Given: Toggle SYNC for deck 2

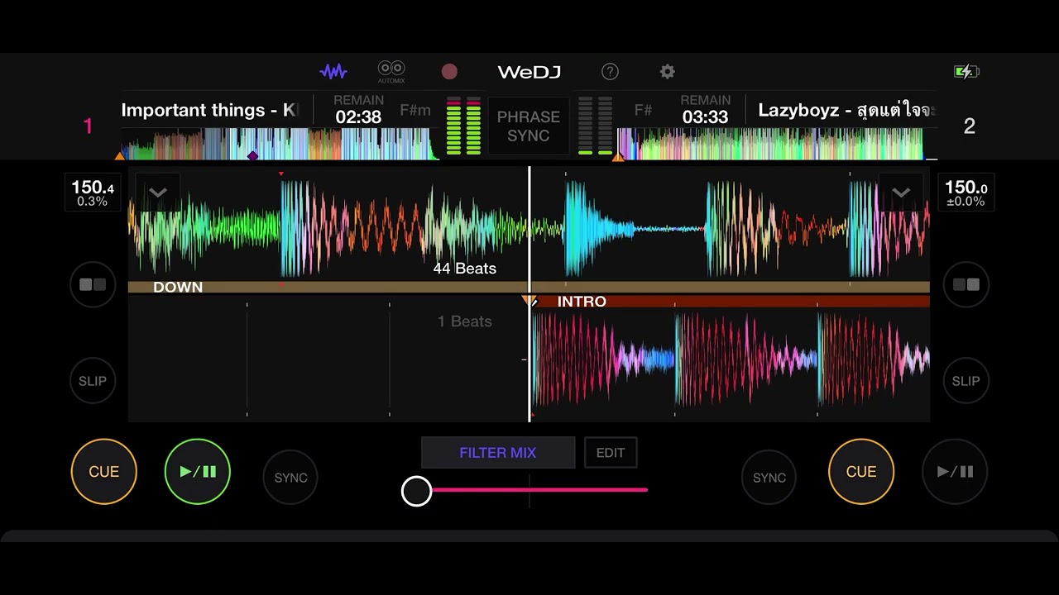Looking at the screenshot, I should 769,478.
